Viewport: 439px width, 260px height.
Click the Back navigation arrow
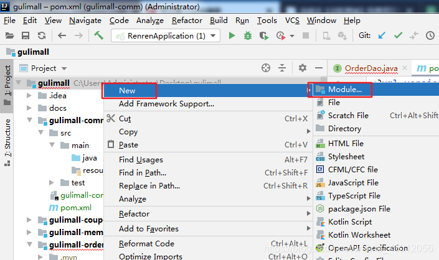(62, 36)
